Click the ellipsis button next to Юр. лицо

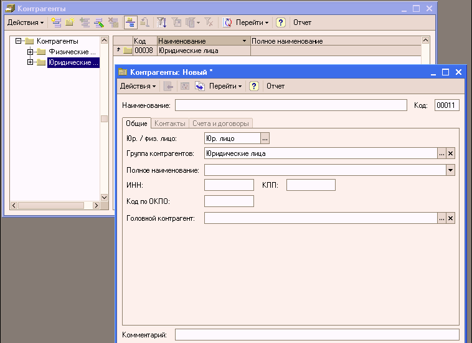265,138
